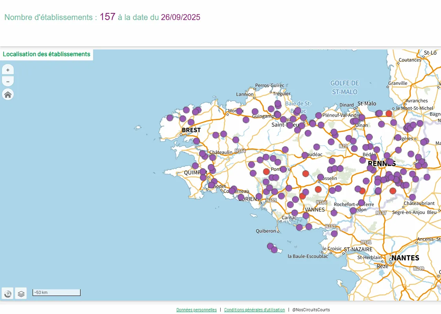Image resolution: width=441 pixels, height=314 pixels.
Task: Zoom in on the map
Action: pos(8,70)
